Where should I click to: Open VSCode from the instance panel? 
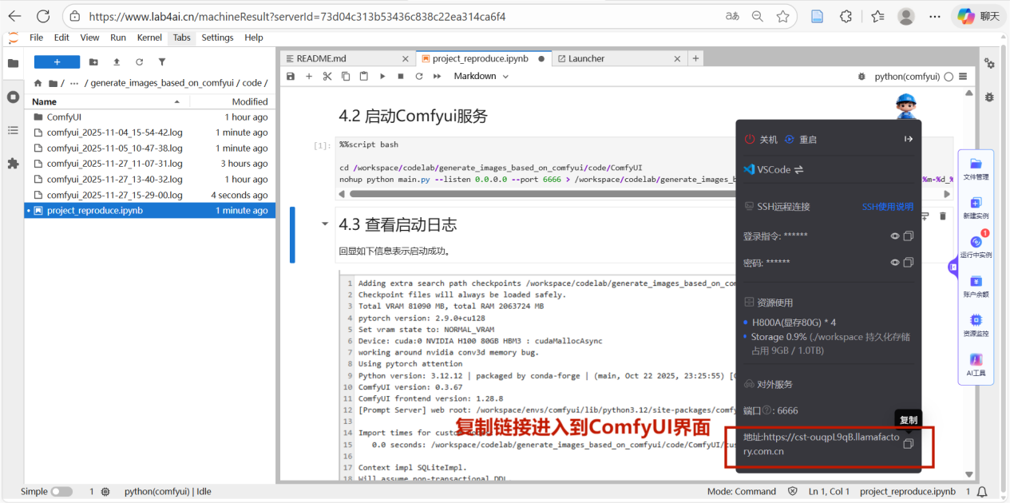tap(774, 169)
